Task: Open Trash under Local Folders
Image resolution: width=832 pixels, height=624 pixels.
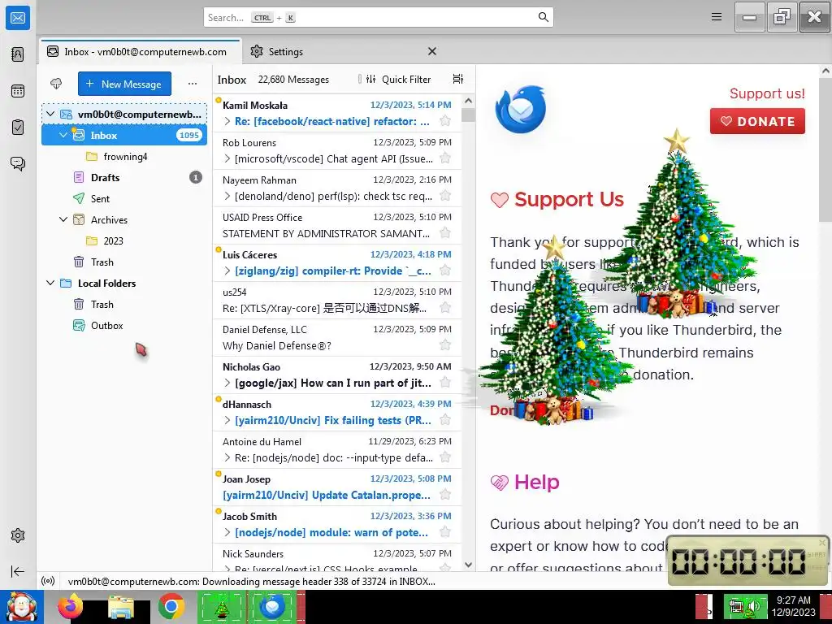Action: [124, 304]
